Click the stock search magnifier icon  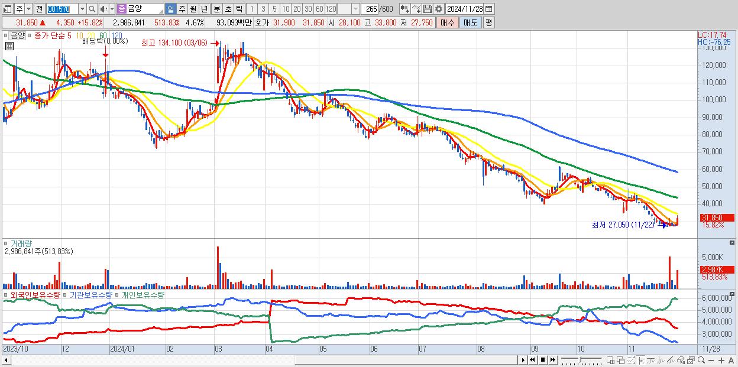pos(92,9)
